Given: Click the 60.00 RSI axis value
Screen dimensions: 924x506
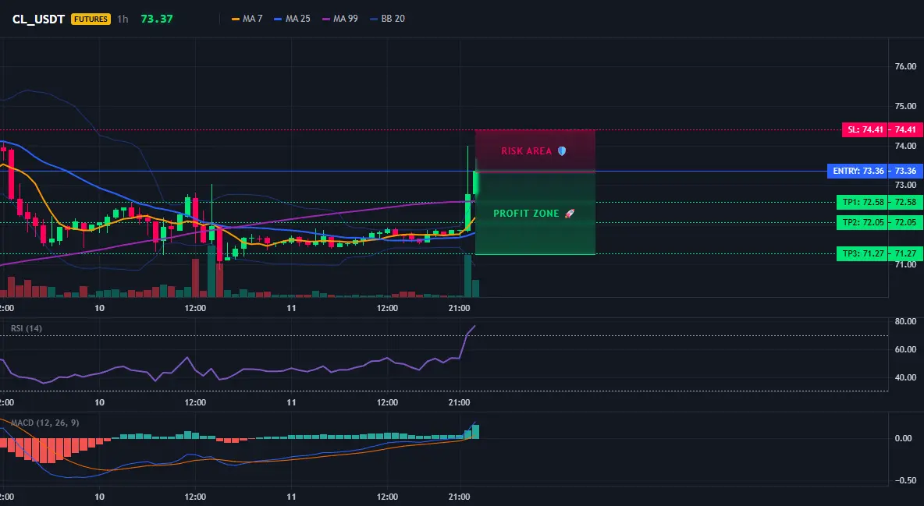Looking at the screenshot, I should click(905, 349).
